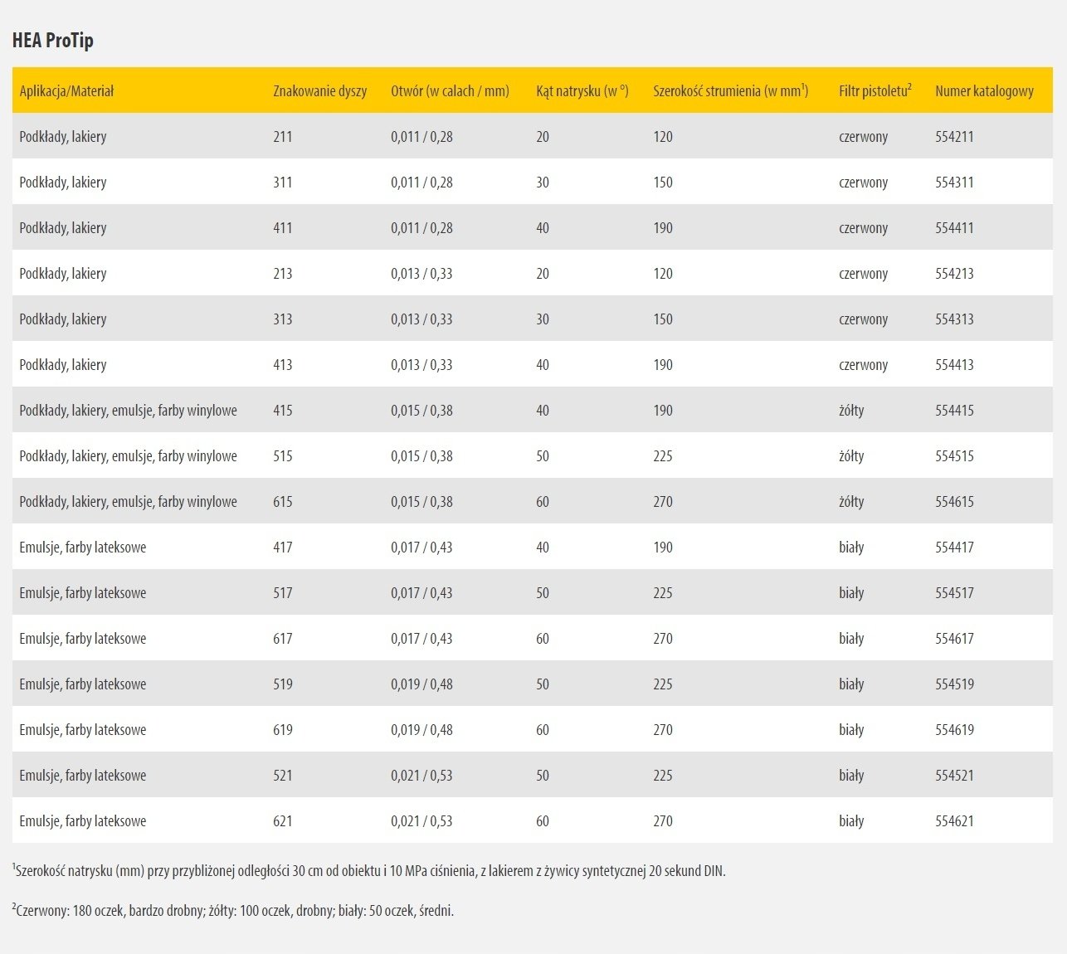The height and width of the screenshot is (954, 1067).
Task: Select nozzle marking 417
Action: tap(283, 548)
